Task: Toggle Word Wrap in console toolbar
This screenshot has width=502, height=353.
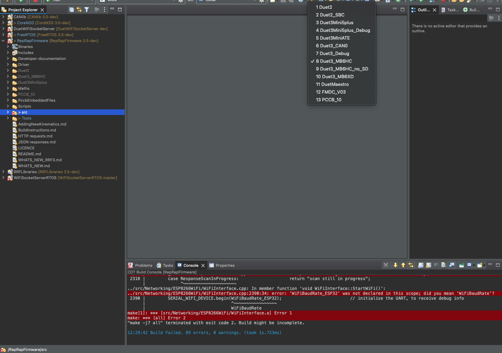Action: (436, 265)
